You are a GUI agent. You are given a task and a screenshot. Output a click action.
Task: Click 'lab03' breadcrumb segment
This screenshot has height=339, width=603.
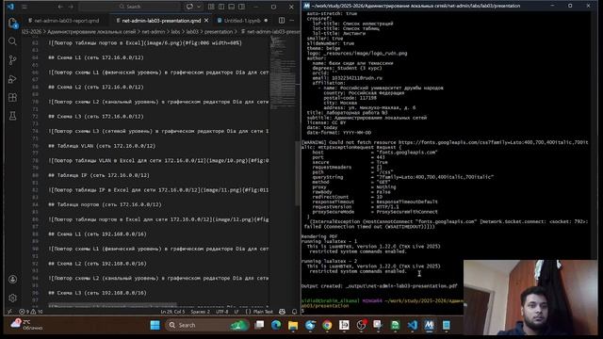point(192,32)
